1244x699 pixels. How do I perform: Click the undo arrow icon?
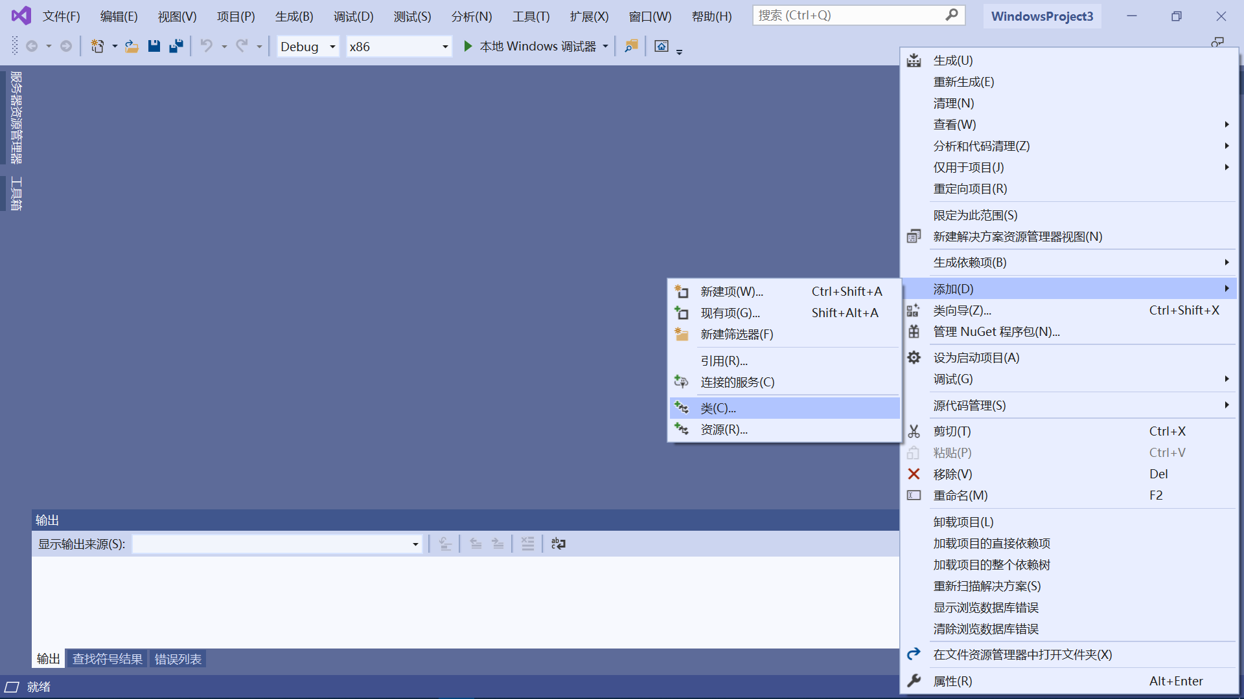point(206,46)
